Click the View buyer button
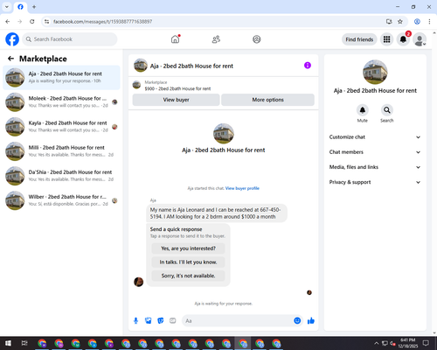 coord(176,100)
